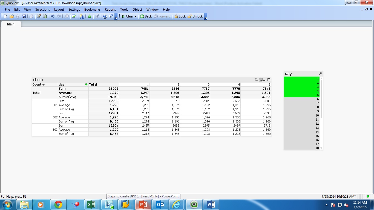Open the Reports menu
The width and height of the screenshot is (374, 210).
coord(110,9)
